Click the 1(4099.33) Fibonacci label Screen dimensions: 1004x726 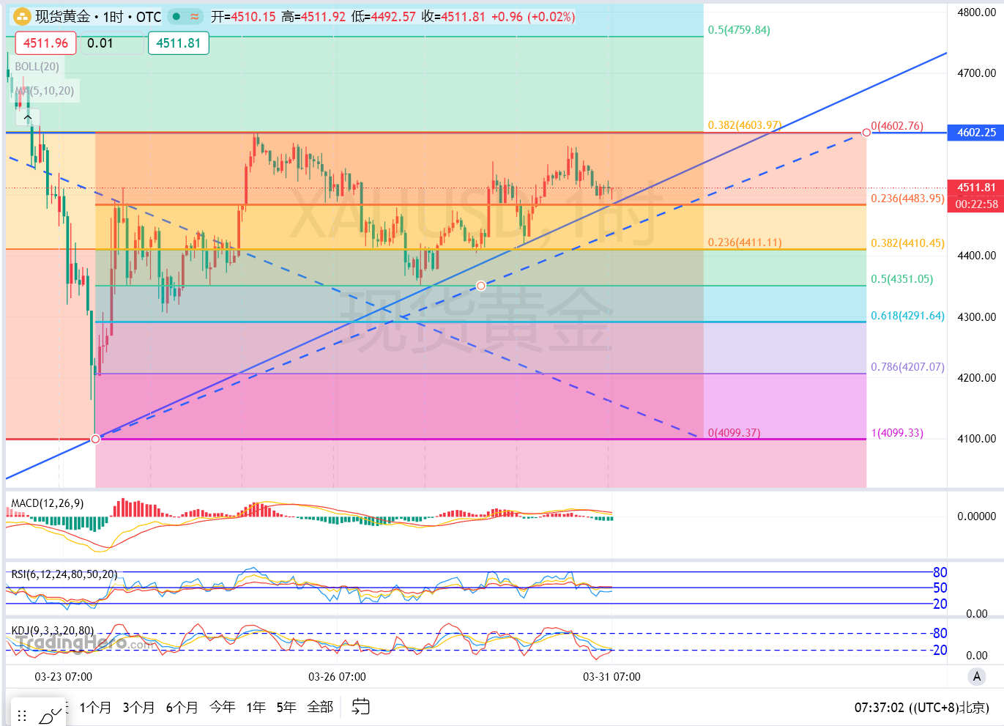(897, 433)
